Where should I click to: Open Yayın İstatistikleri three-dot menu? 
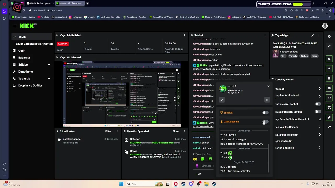184,35
